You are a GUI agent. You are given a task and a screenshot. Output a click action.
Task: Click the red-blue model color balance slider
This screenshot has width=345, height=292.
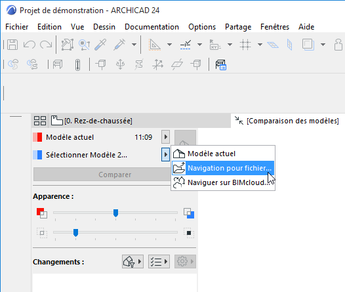click(x=115, y=213)
